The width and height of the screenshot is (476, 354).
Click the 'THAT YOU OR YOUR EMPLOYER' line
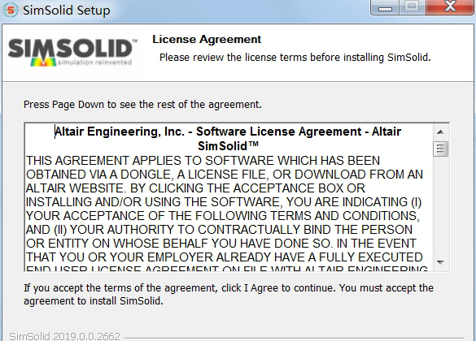(225, 257)
